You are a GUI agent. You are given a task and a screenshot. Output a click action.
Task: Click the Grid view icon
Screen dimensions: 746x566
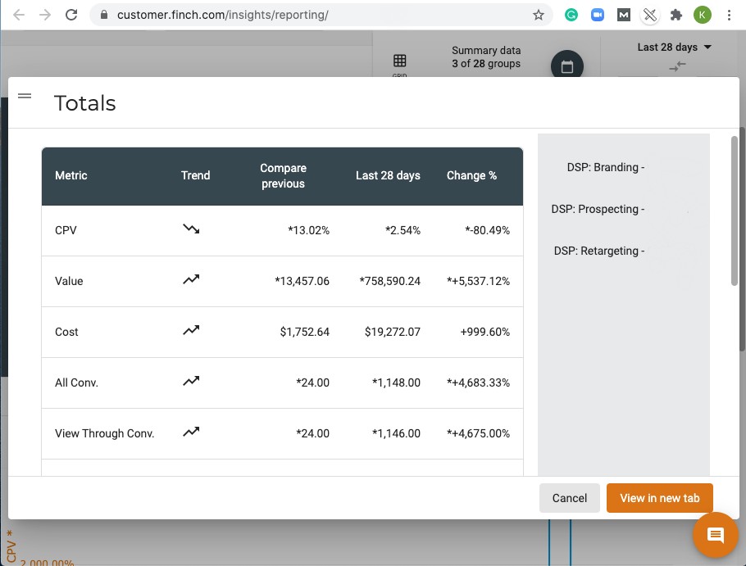pyautogui.click(x=399, y=61)
